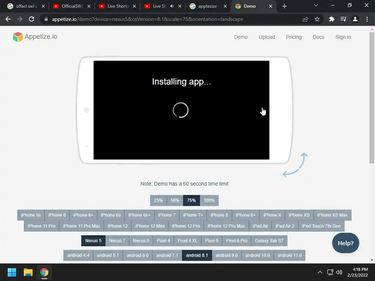Select the 75% scale option

click(191, 201)
